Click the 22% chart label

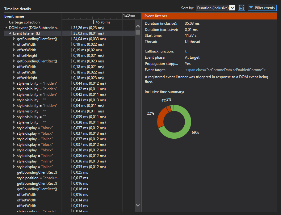pos(151,113)
